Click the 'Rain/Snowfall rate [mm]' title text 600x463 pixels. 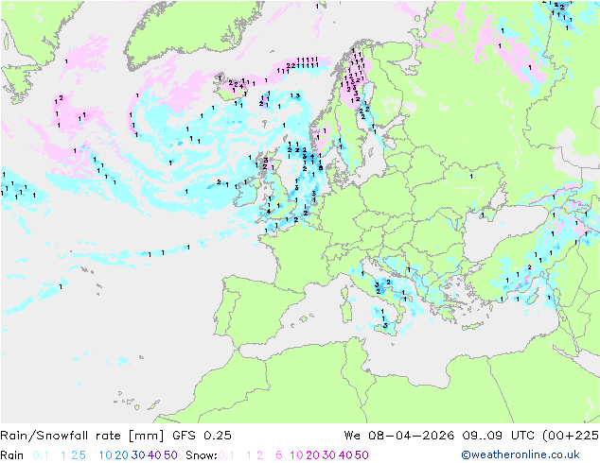(82, 436)
